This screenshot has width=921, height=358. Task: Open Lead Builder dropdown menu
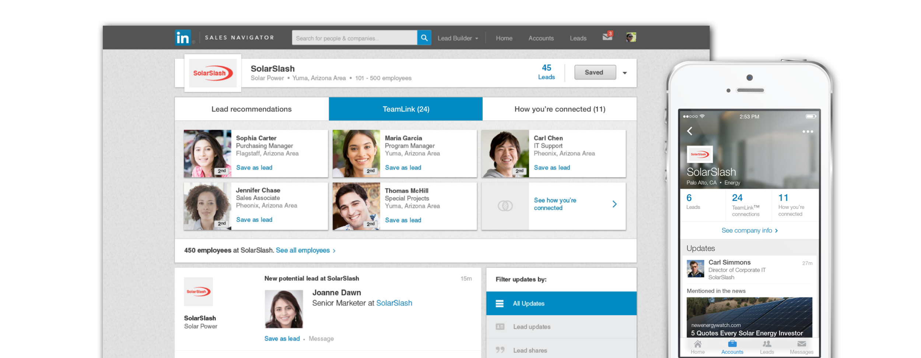[458, 38]
